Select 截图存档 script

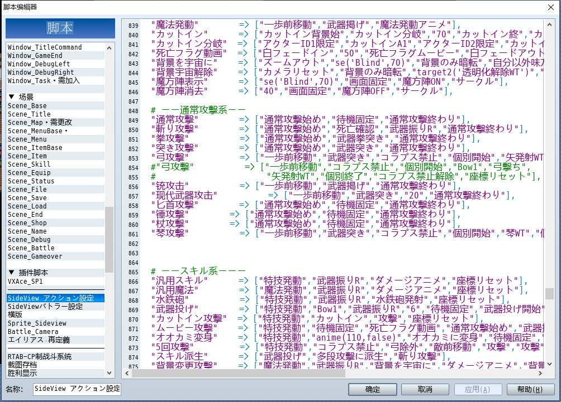(x=55, y=365)
